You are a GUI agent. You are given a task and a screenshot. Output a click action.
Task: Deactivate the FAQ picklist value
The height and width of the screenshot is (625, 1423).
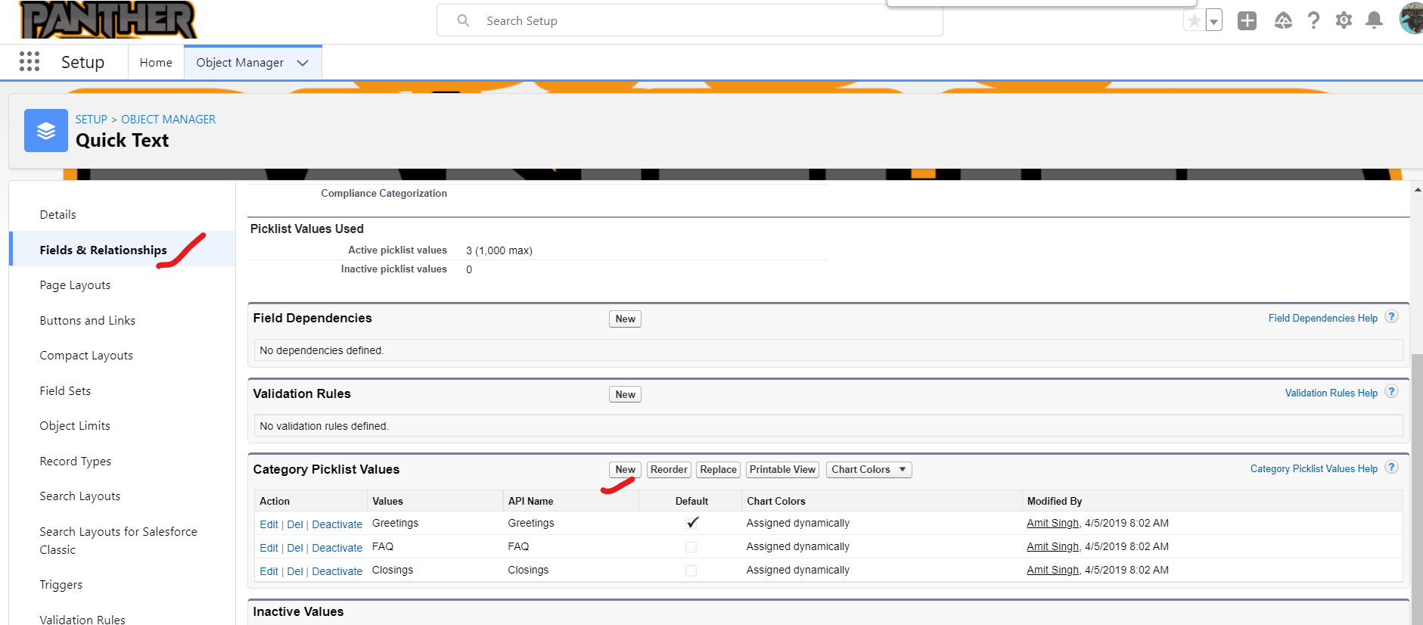click(337, 548)
